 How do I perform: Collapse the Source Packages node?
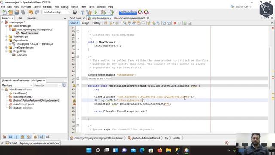click(x=6, y=26)
